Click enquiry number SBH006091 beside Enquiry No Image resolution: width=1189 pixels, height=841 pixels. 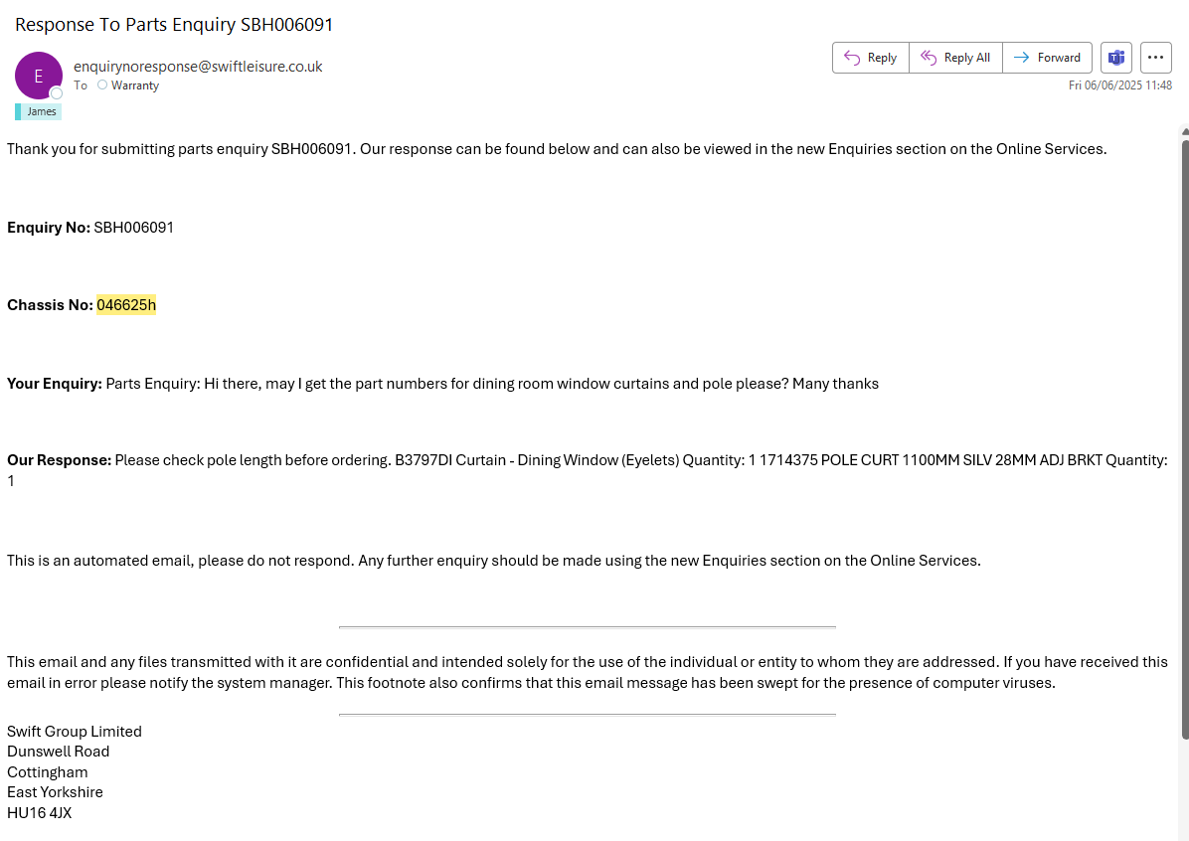(134, 228)
